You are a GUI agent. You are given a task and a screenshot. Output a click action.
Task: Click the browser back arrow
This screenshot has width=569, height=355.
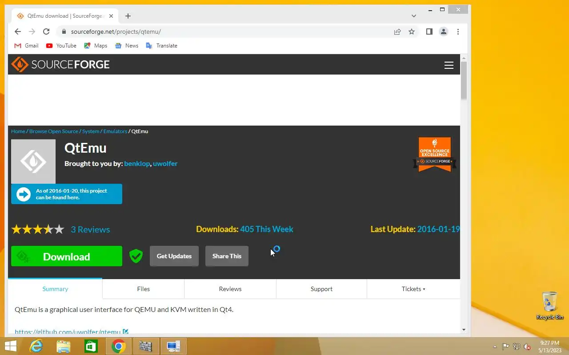tap(17, 32)
